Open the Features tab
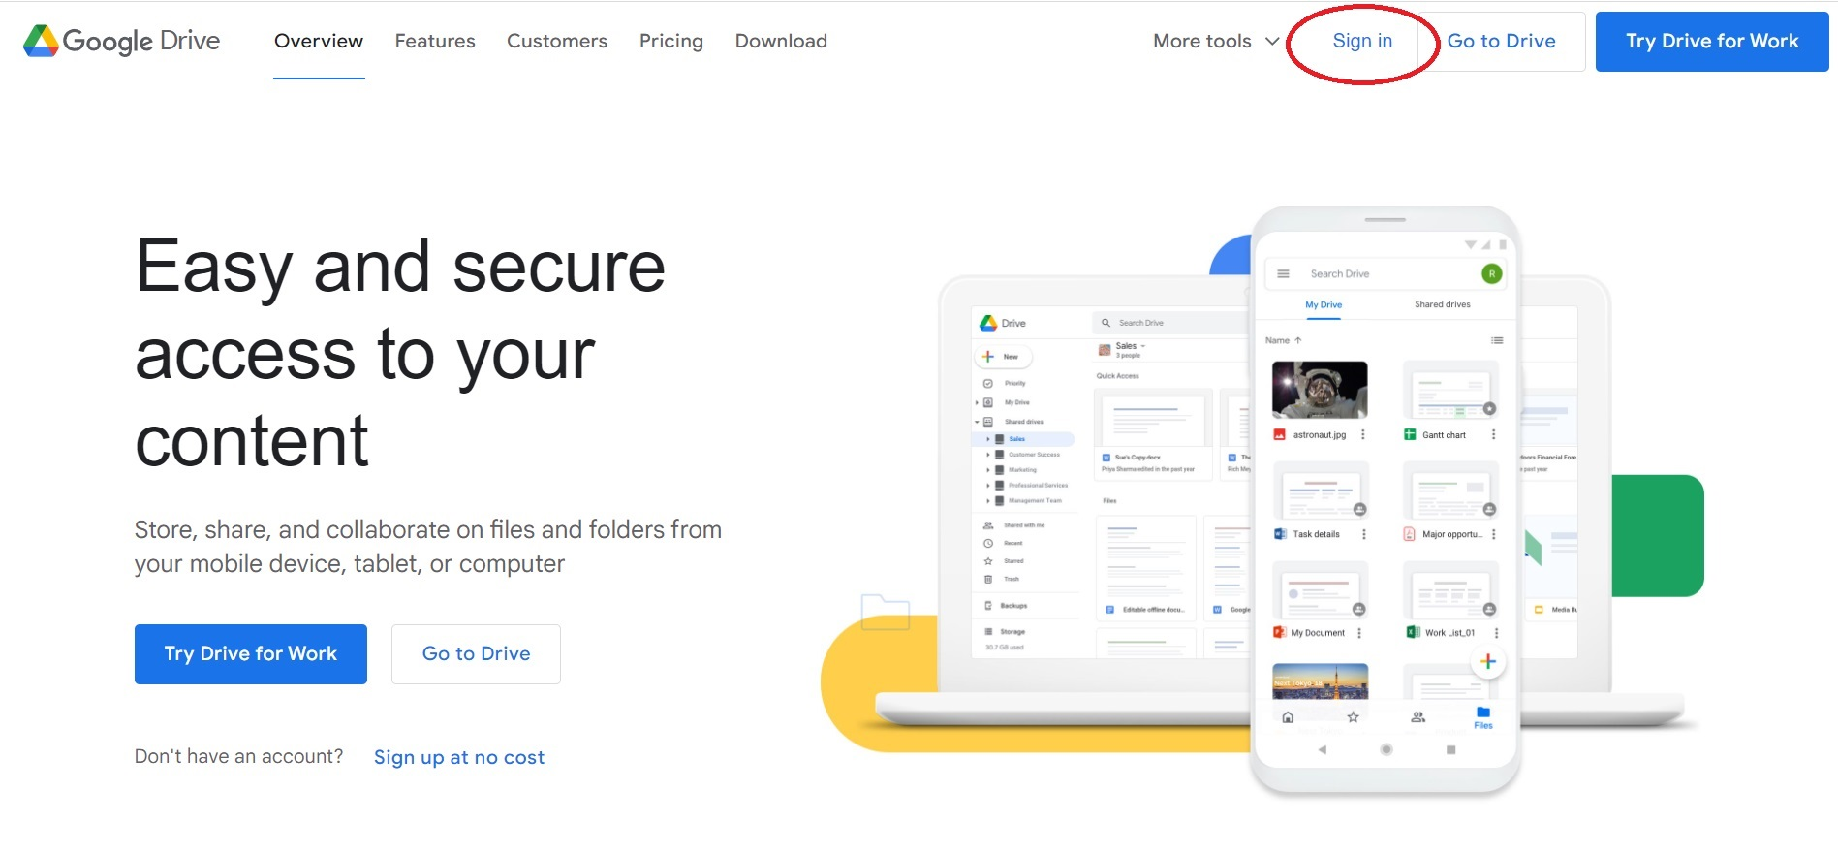The height and width of the screenshot is (855, 1838). [435, 41]
